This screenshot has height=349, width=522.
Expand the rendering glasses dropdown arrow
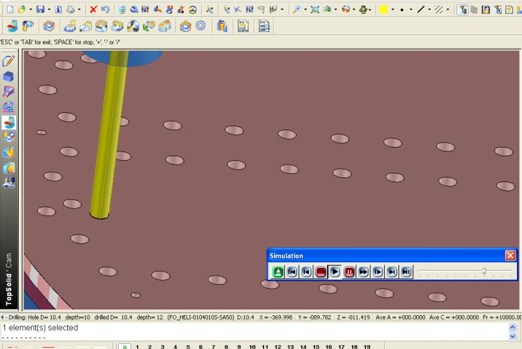click(x=353, y=9)
